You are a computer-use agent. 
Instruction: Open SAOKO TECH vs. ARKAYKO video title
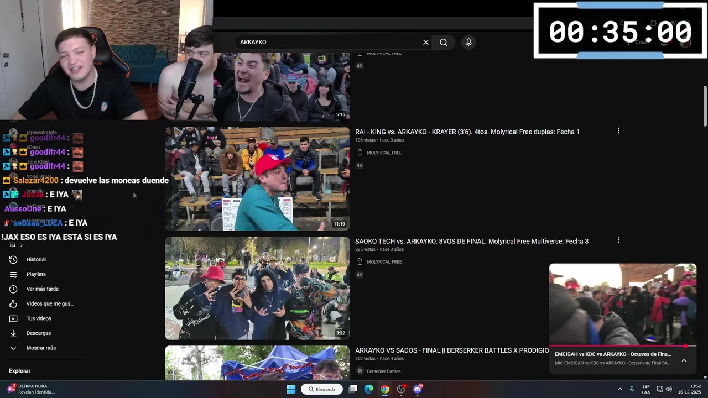pos(472,241)
